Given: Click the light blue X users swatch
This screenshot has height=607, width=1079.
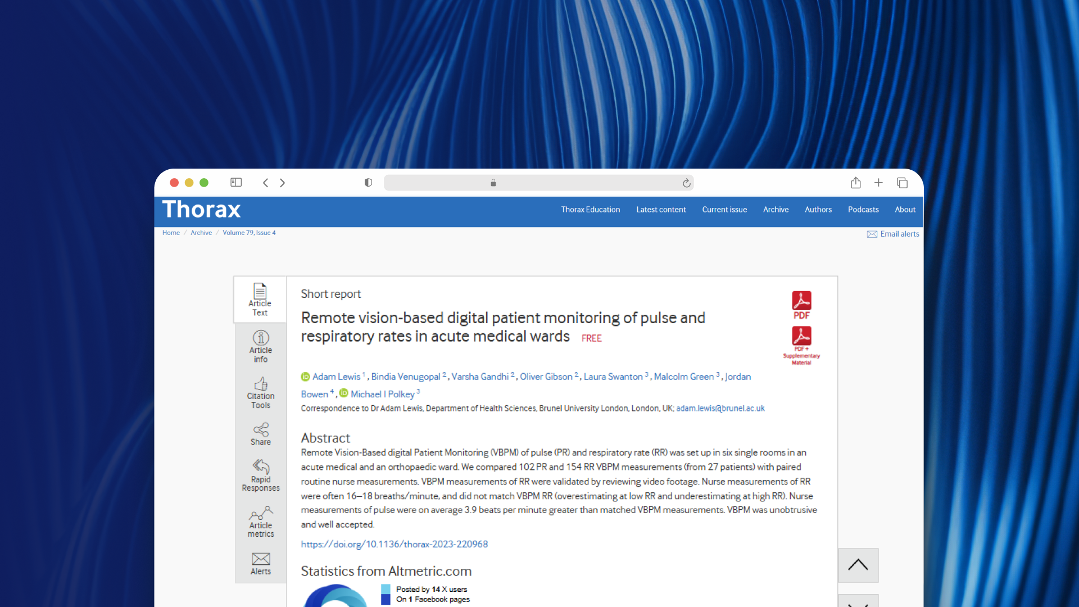Looking at the screenshot, I should coord(386,589).
